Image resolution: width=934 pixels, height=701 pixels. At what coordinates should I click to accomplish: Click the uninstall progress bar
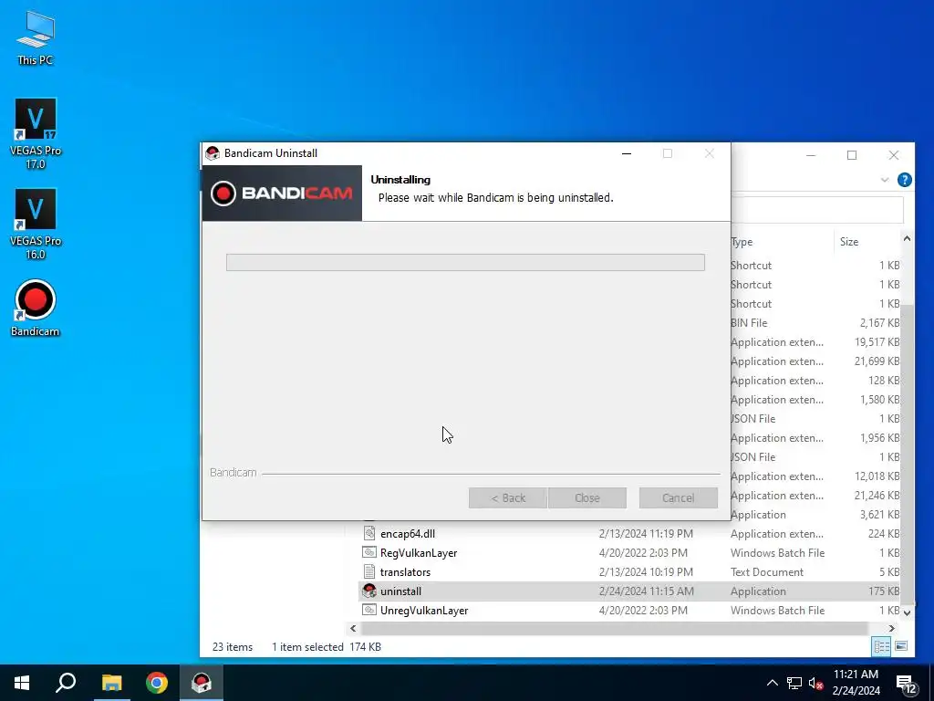(x=465, y=262)
